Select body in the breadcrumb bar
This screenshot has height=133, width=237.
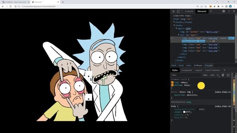181,65
